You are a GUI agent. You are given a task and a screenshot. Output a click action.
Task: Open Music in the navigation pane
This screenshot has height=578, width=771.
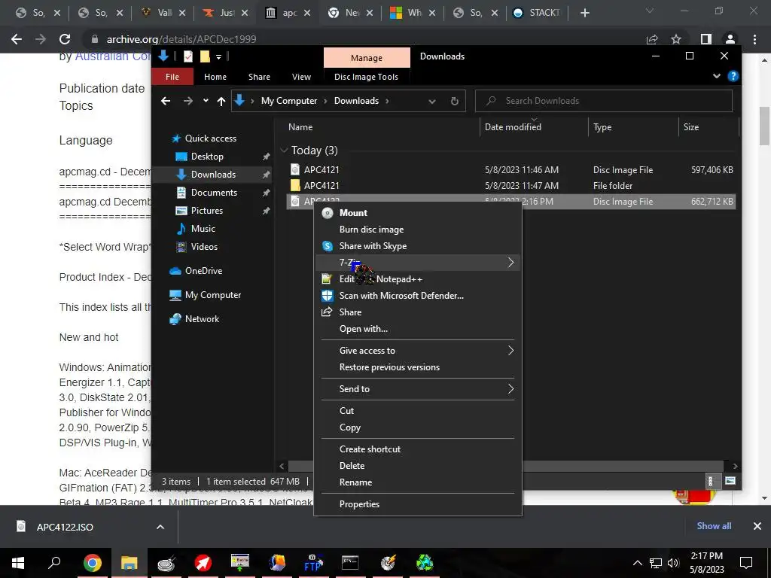tap(203, 229)
